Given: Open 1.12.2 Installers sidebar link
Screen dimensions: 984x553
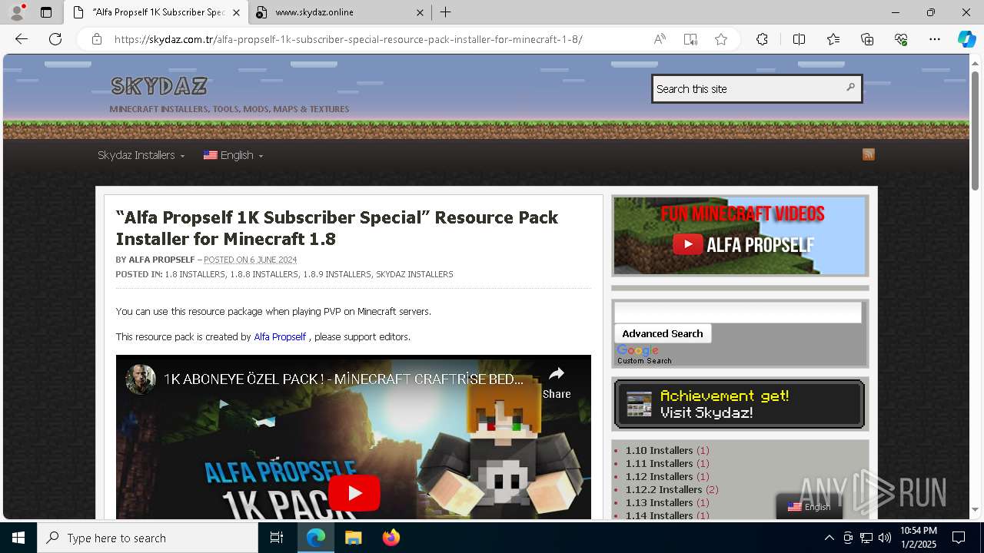Looking at the screenshot, I should coord(663,489).
